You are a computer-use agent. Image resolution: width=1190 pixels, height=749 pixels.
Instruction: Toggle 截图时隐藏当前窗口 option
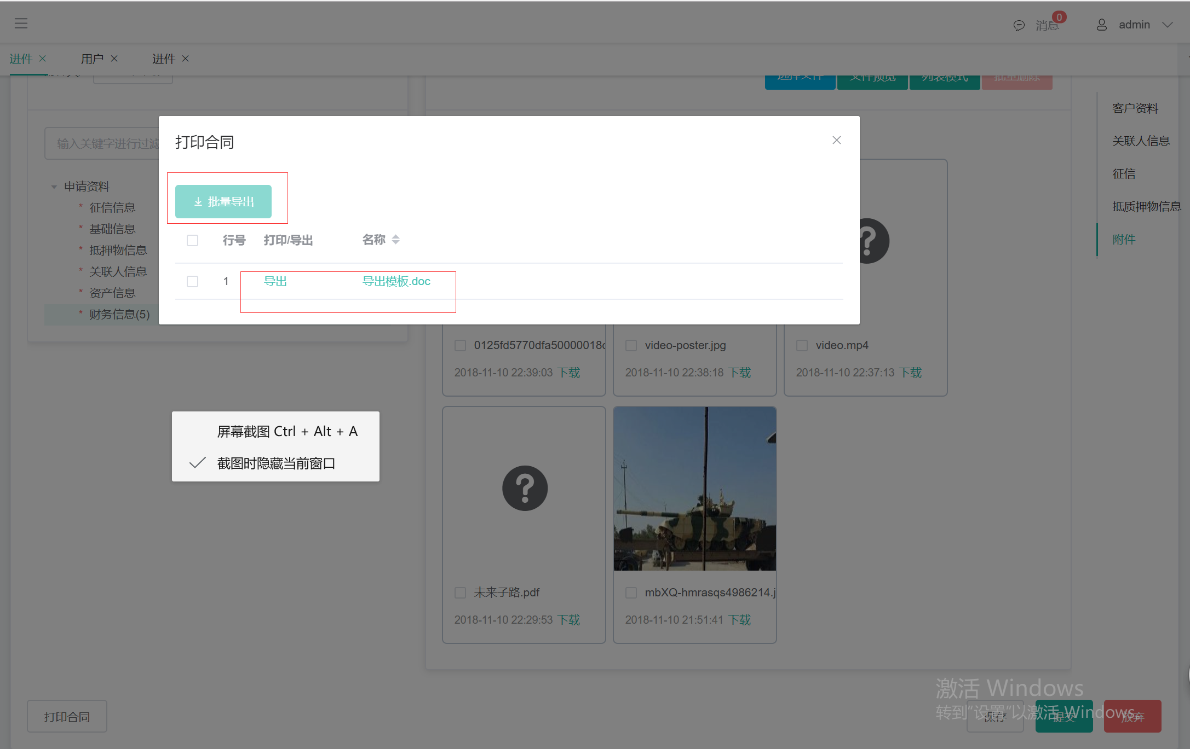click(x=274, y=463)
